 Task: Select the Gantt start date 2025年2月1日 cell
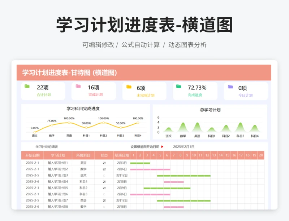[x=184, y=147]
